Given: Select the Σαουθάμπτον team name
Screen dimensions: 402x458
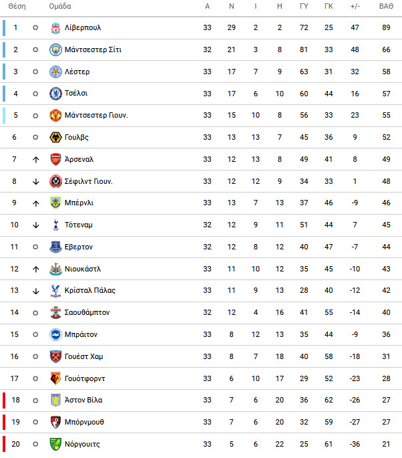Looking at the screenshot, I should click(87, 312).
